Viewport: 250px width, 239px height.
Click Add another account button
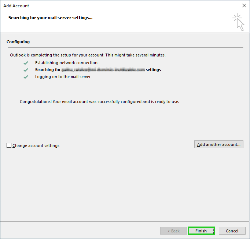point(218,144)
